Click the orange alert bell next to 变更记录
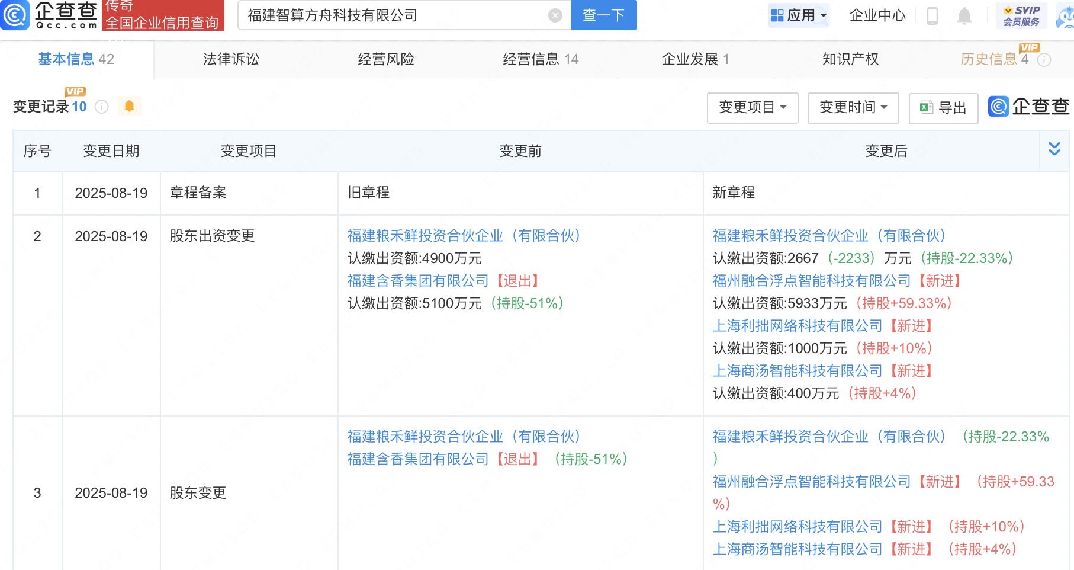 point(129,106)
